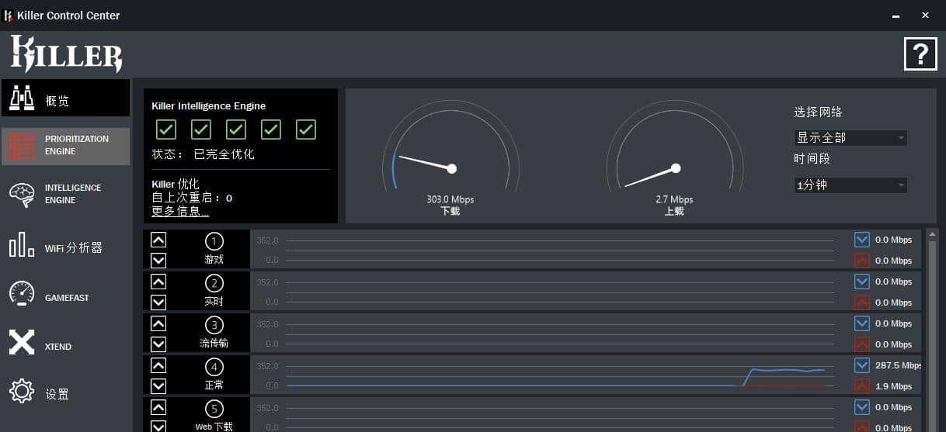This screenshot has height=432, width=946.
Task: Open the 显示全部 network dropdown
Action: click(850, 138)
